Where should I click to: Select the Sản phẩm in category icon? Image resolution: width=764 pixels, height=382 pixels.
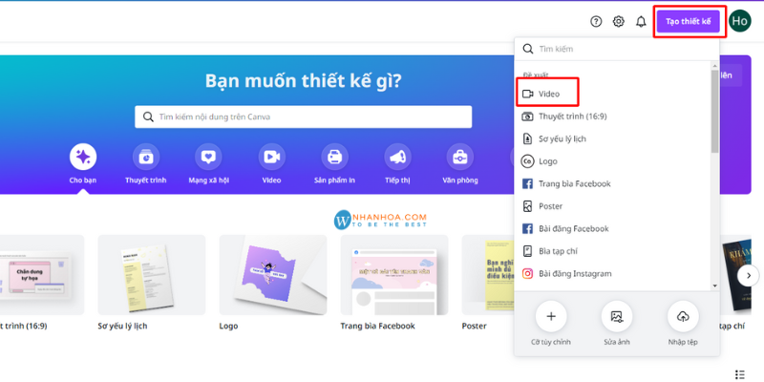coord(334,157)
